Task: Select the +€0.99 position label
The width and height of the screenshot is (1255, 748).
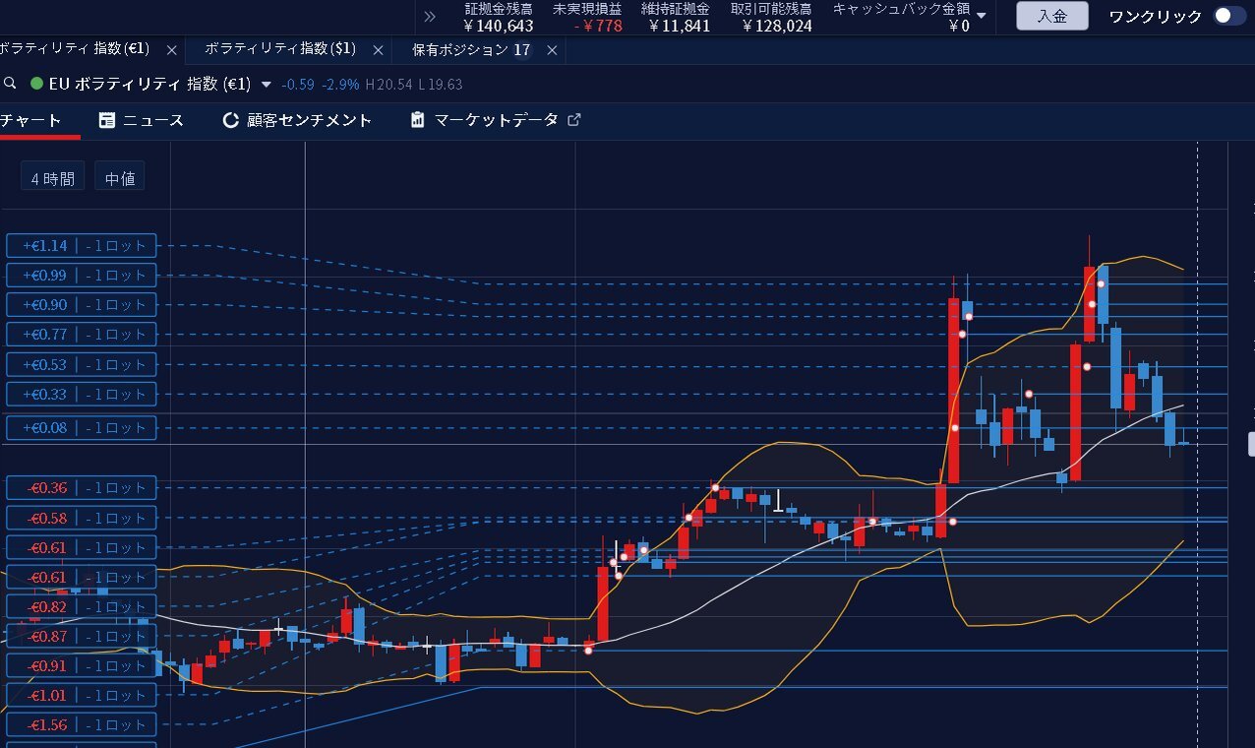Action: 82,276
